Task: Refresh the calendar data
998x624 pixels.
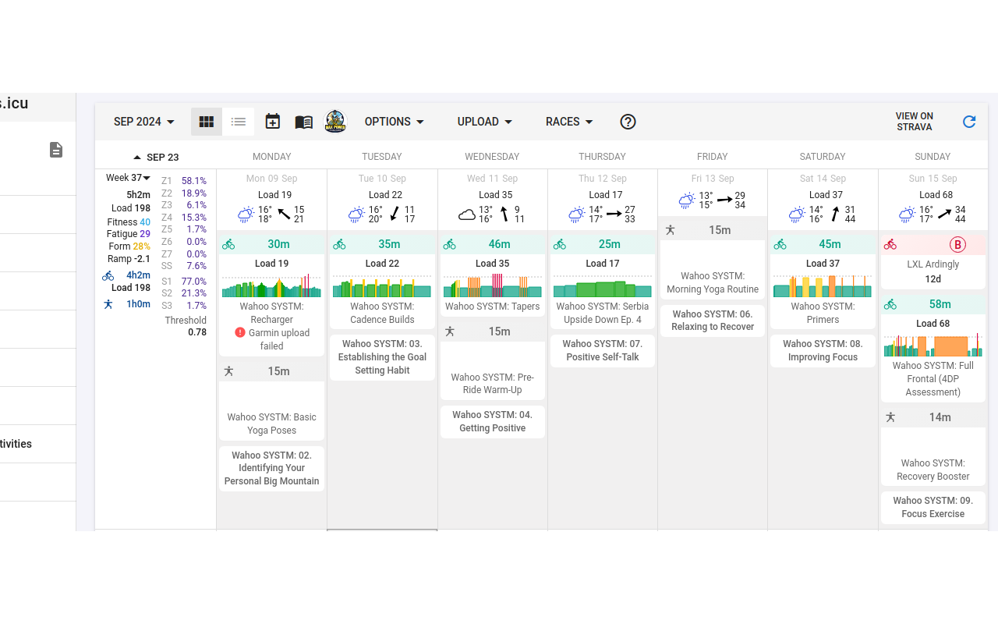Action: pos(969,122)
